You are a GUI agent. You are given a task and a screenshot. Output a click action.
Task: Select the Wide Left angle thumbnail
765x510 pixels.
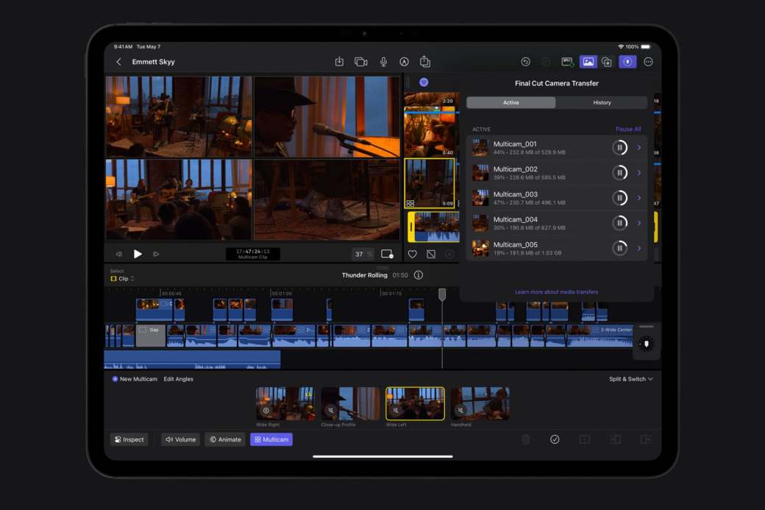click(x=415, y=403)
